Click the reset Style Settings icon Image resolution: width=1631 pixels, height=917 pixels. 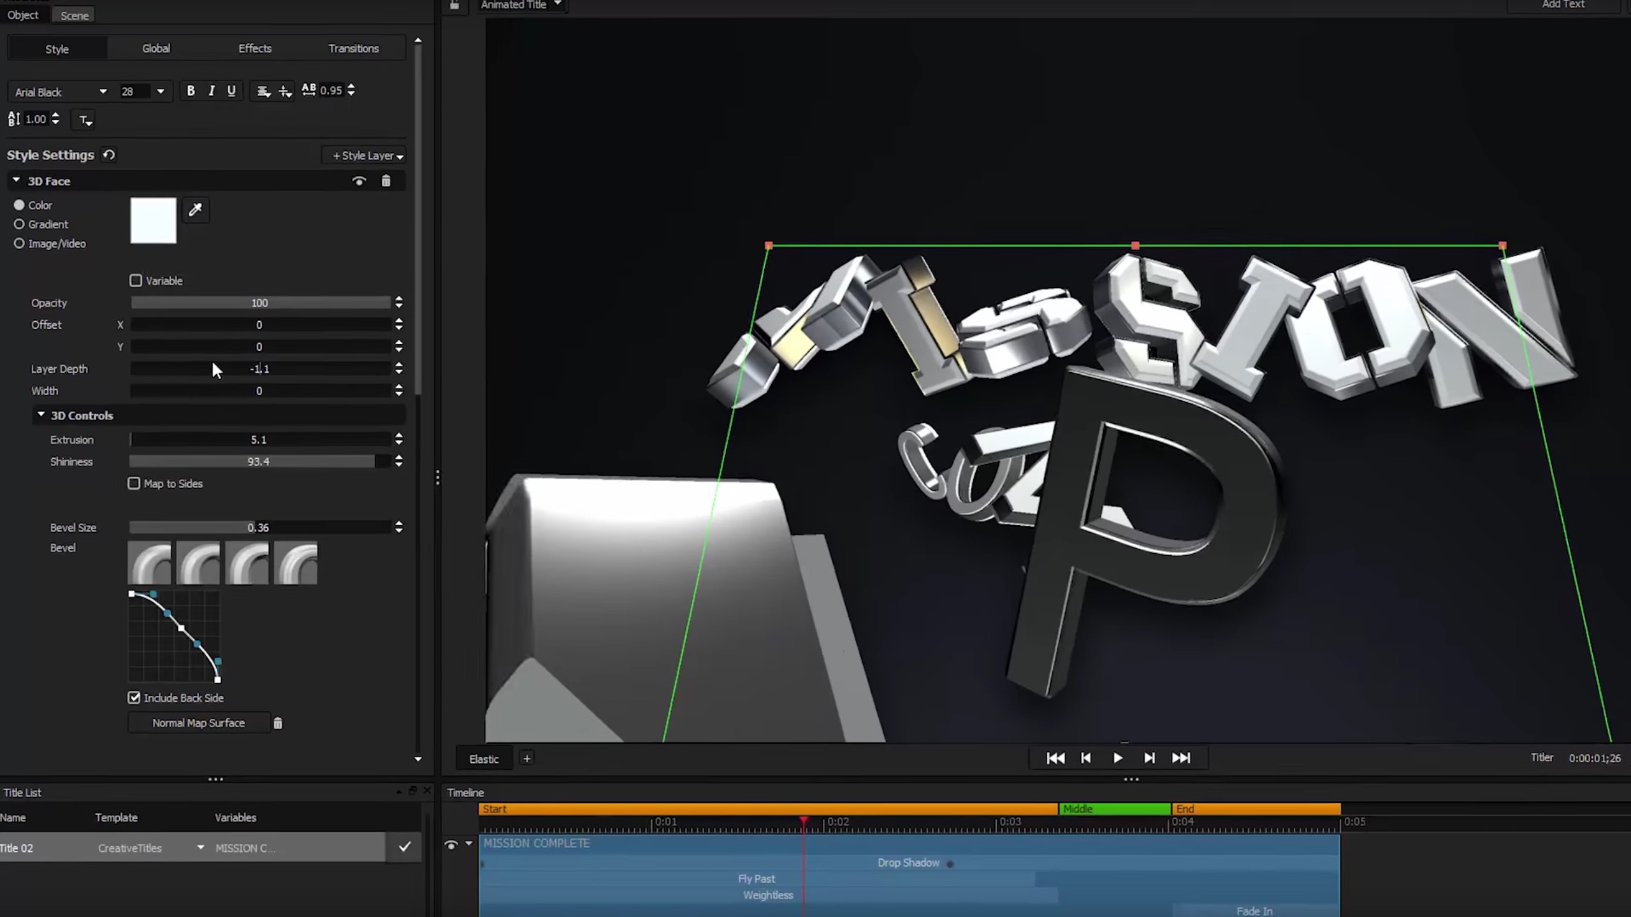coord(108,154)
